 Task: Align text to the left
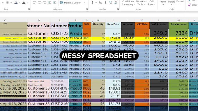34,3
